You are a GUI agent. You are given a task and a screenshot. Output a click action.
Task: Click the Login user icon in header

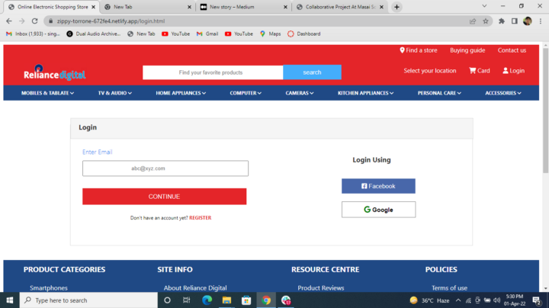(506, 71)
